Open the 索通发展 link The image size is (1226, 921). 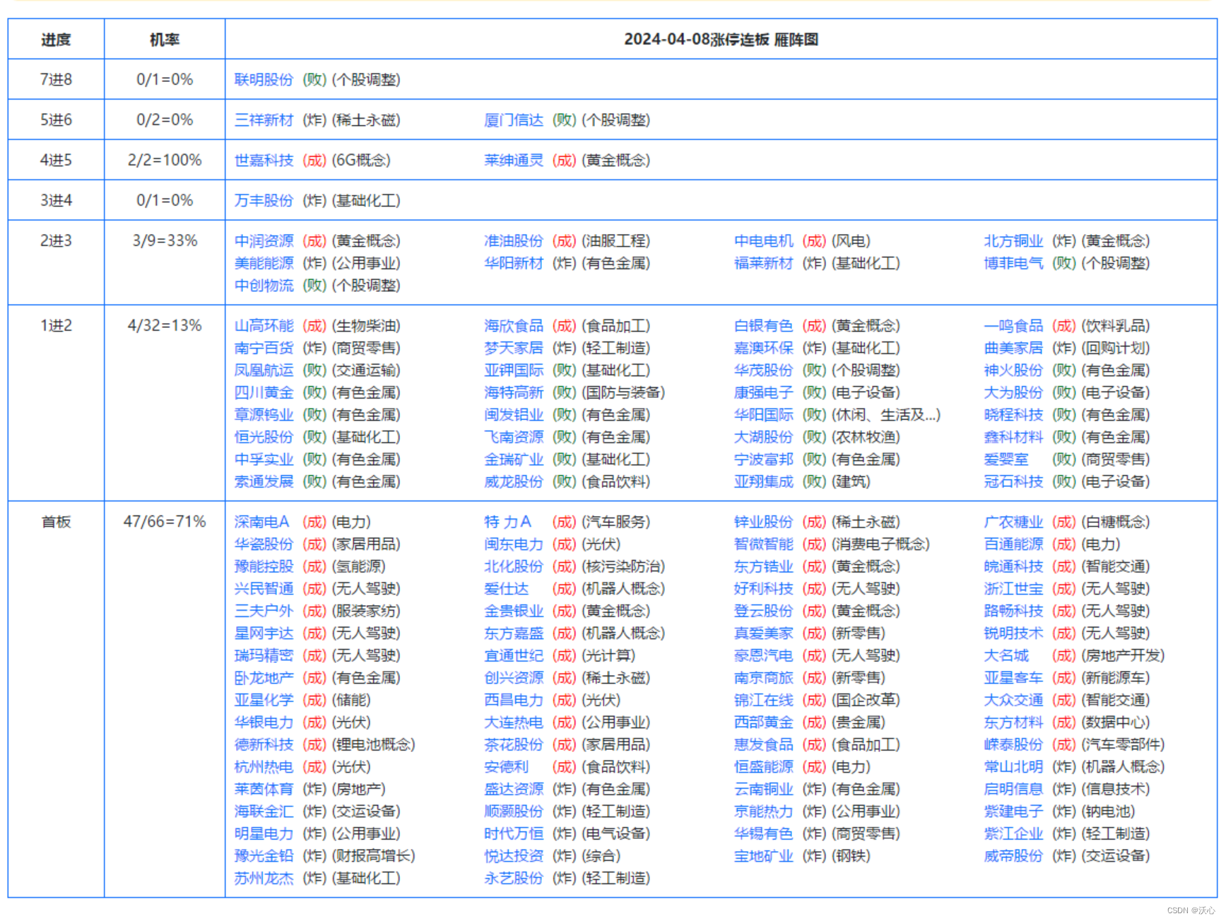coord(264,481)
